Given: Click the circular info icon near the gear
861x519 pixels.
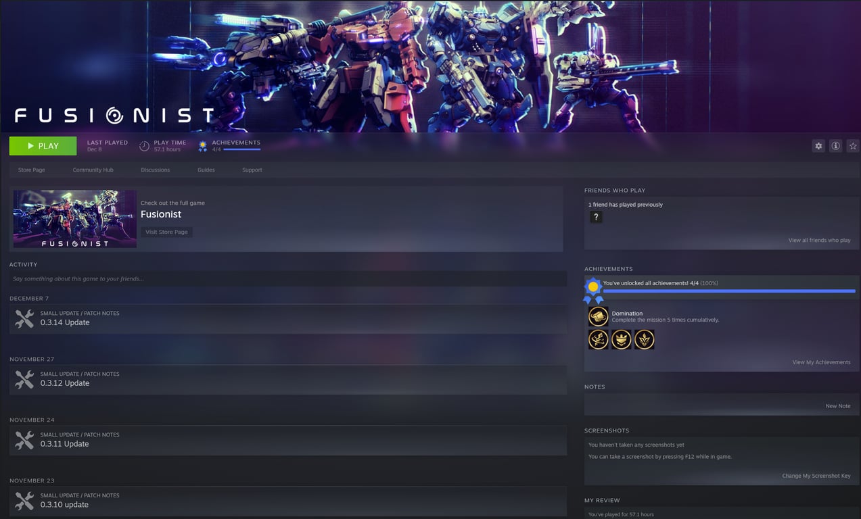Looking at the screenshot, I should (835, 145).
